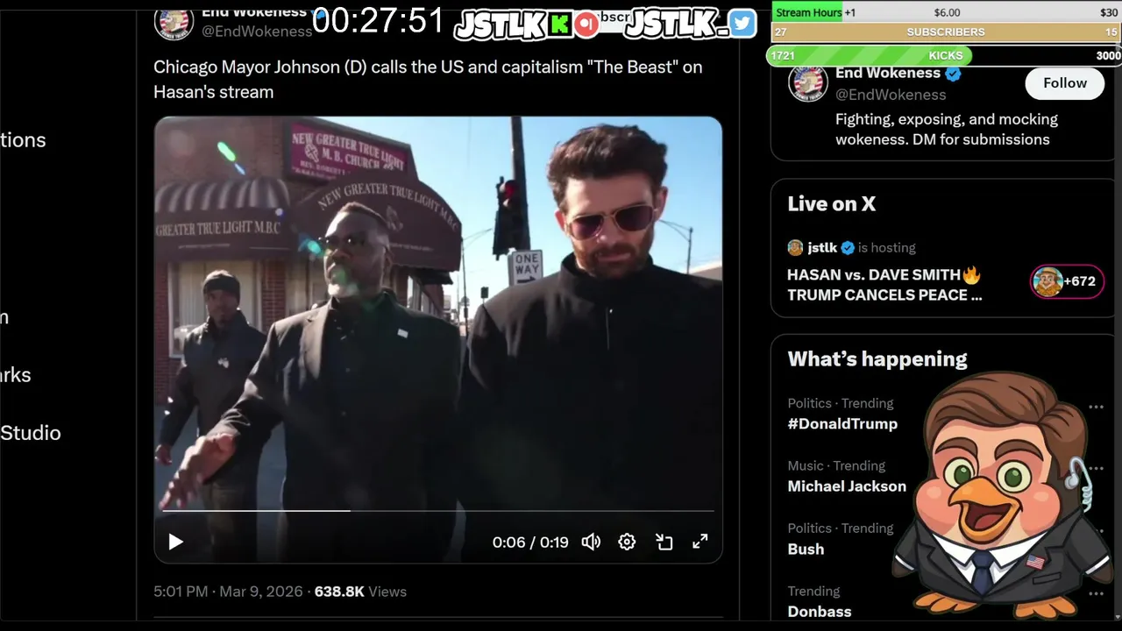Image resolution: width=1122 pixels, height=631 pixels.
Task: Click the verified badge beside End Wokeness
Action: tap(953, 74)
